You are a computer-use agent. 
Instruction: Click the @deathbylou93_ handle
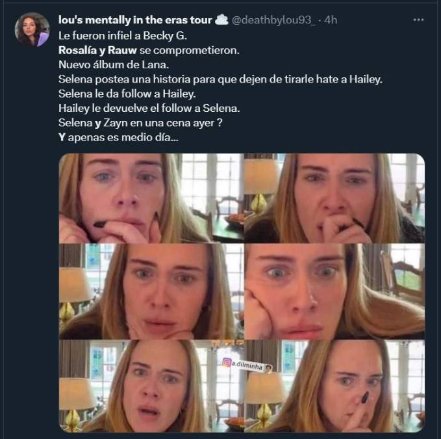coord(273,20)
